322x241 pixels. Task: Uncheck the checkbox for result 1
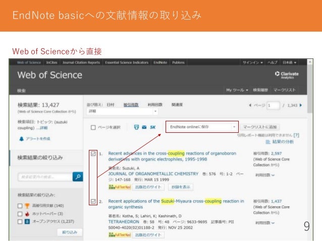[93, 153]
